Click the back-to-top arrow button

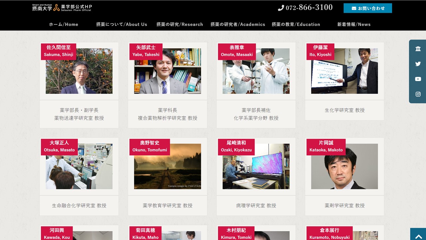(418, 234)
